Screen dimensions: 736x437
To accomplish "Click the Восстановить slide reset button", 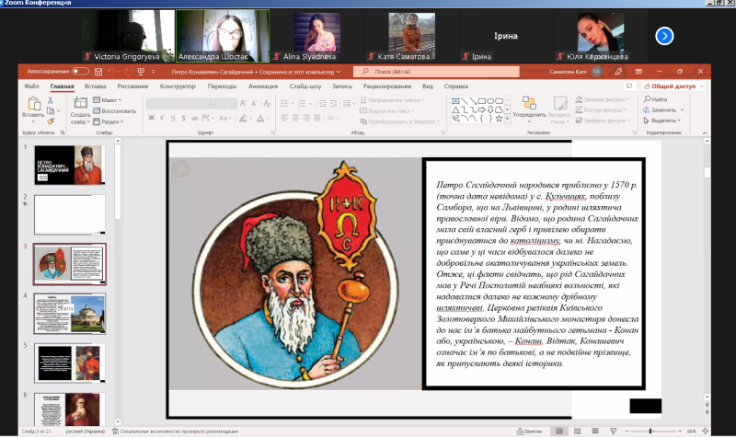I will (x=114, y=110).
